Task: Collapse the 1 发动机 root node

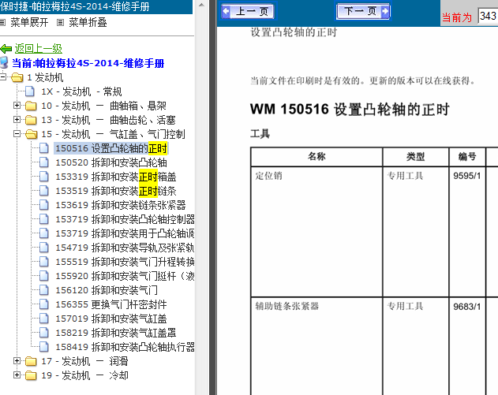Action: pyautogui.click(x=3, y=76)
